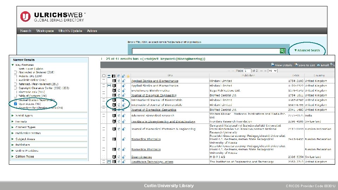Click the star icon column header
The height and width of the screenshot is (190, 338).
128,76
